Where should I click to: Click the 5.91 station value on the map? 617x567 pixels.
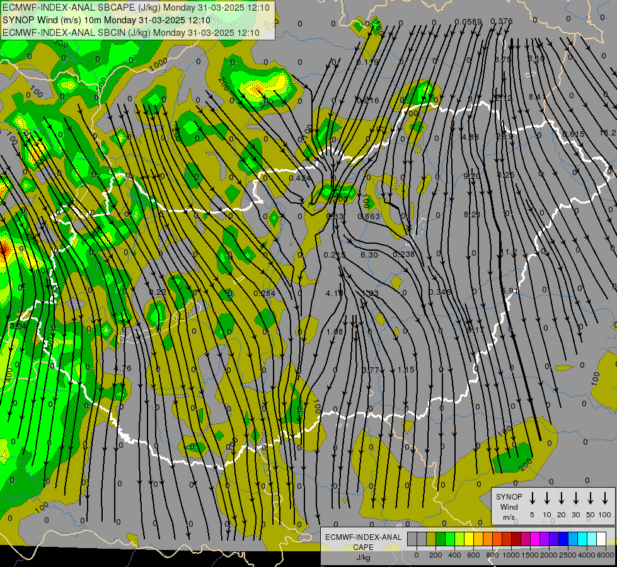pos(510,291)
